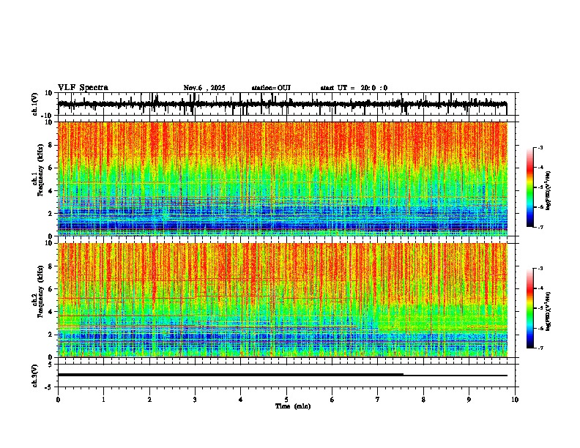Click the 'Time (min)' axis label
Viewport: 580px width, 448px height.
(293, 406)
